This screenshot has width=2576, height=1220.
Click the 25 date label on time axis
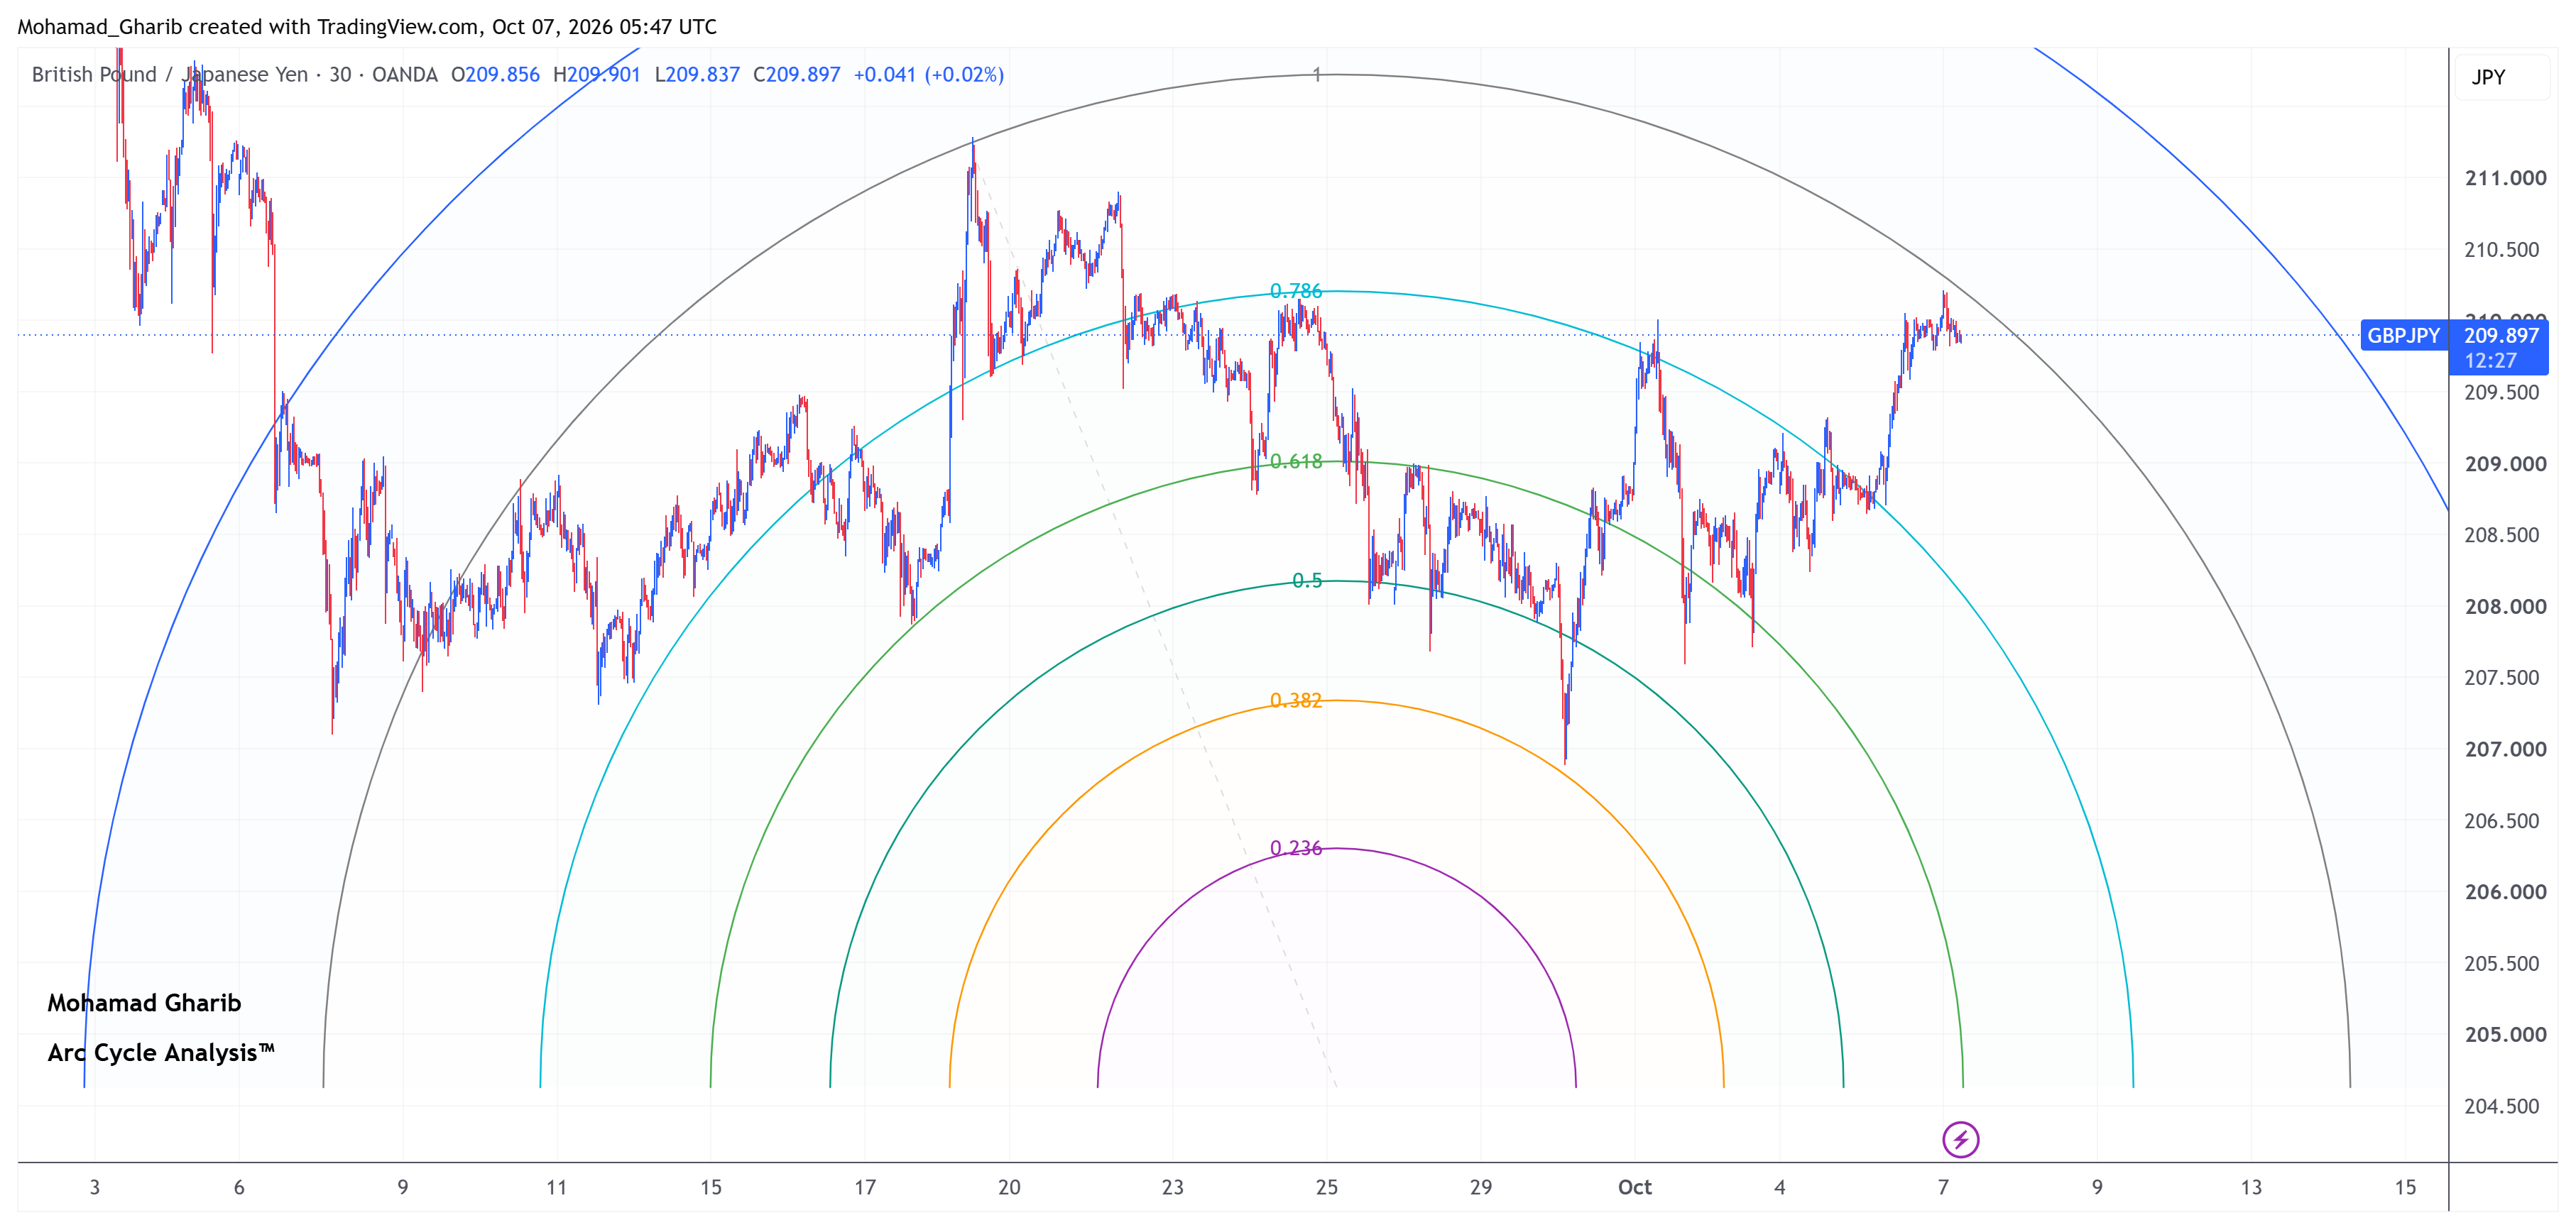(x=1327, y=1188)
